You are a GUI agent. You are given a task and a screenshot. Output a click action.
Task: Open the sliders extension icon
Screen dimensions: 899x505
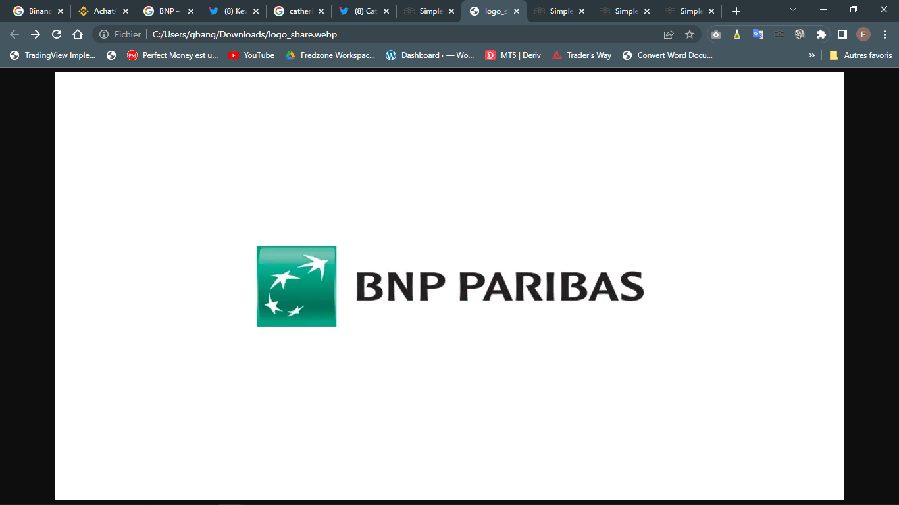779,34
